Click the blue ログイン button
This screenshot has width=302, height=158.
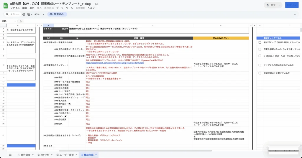pos(292,5)
